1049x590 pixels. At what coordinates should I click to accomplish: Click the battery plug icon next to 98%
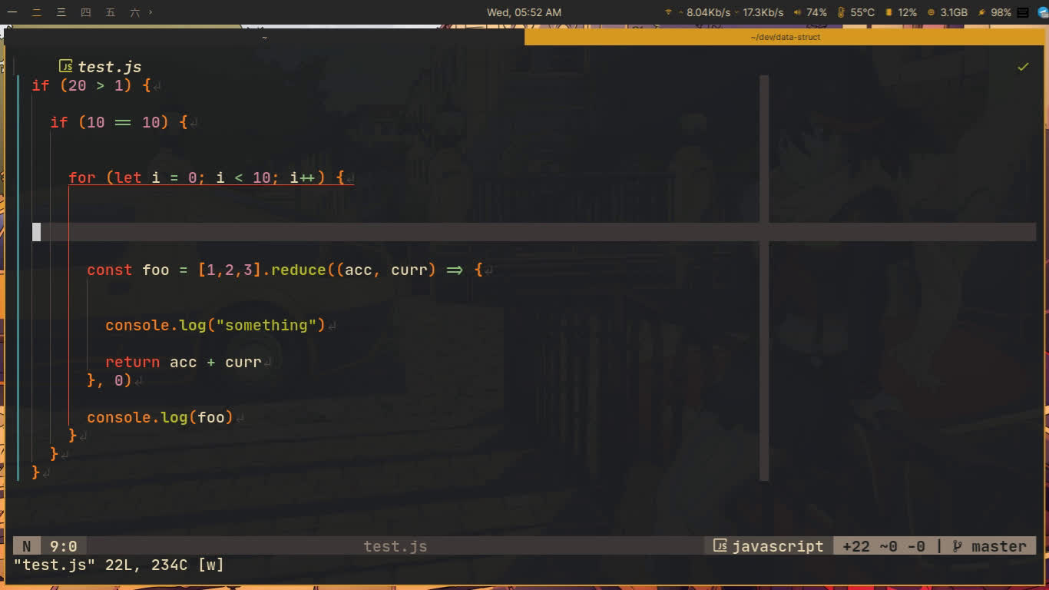981,12
